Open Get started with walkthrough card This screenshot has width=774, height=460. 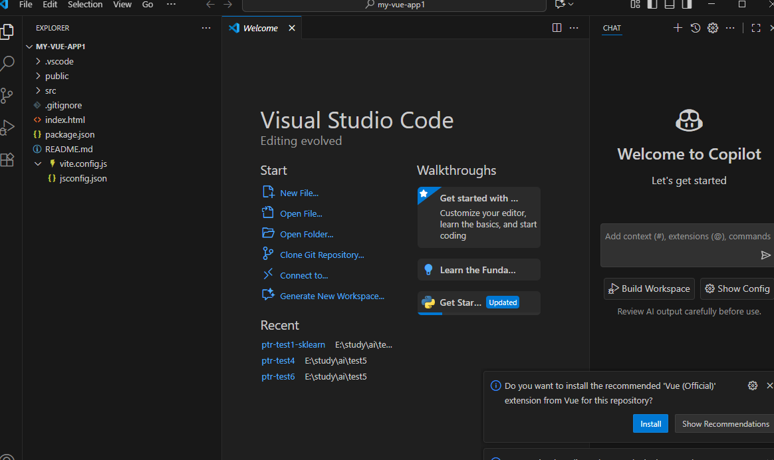tap(479, 217)
